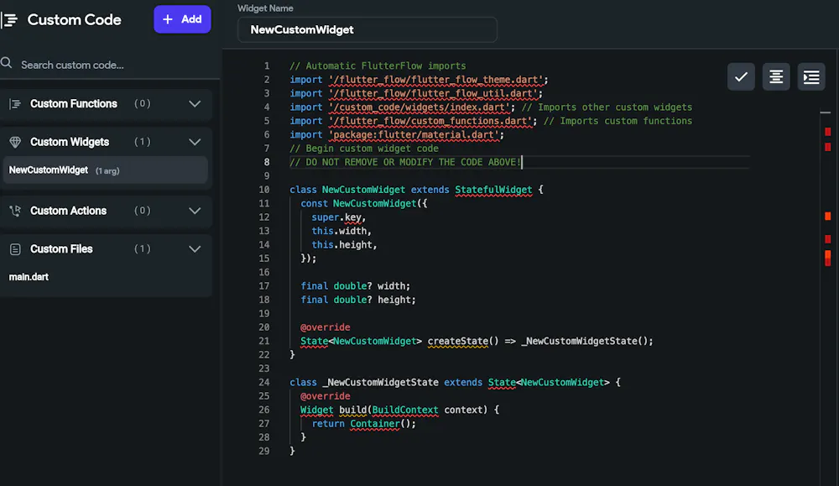Click the flutter_flow_theme.dart import string
This screenshot has height=486, width=839.
pos(436,80)
